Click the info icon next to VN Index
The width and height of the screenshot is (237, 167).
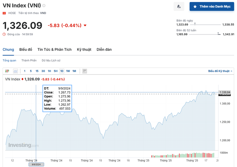43,5
